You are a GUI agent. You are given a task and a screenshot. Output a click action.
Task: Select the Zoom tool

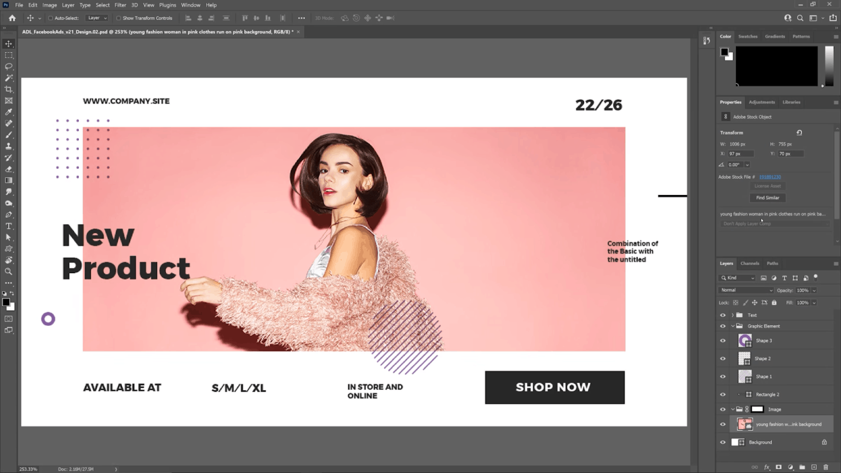tap(8, 272)
